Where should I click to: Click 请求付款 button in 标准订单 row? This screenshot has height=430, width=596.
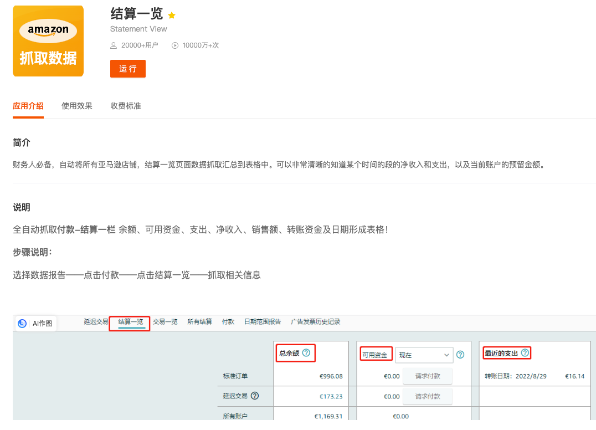tap(427, 376)
